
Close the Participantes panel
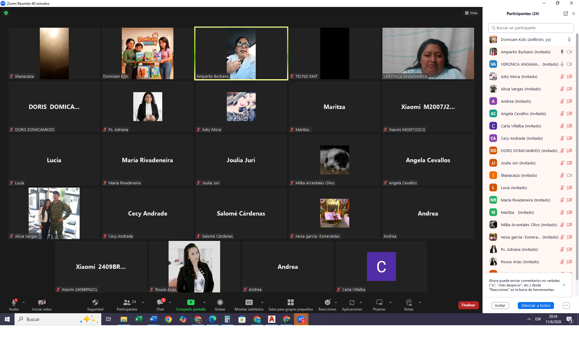(x=574, y=14)
